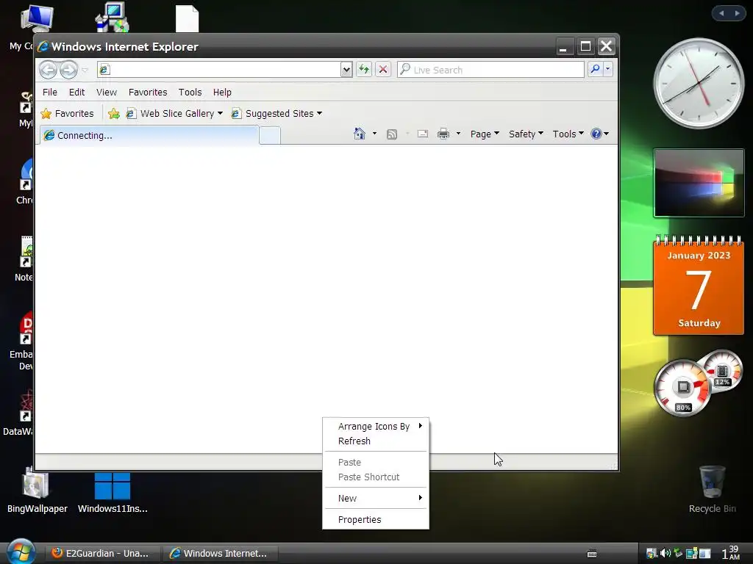
Task: Open the Web Slice Gallery link
Action: (x=170, y=114)
